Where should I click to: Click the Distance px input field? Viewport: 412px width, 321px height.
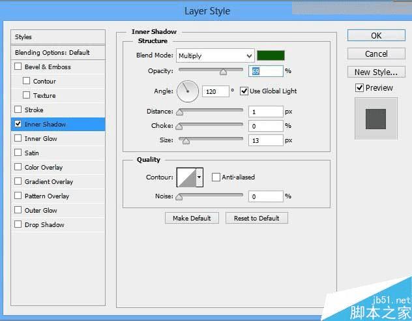tap(265, 112)
